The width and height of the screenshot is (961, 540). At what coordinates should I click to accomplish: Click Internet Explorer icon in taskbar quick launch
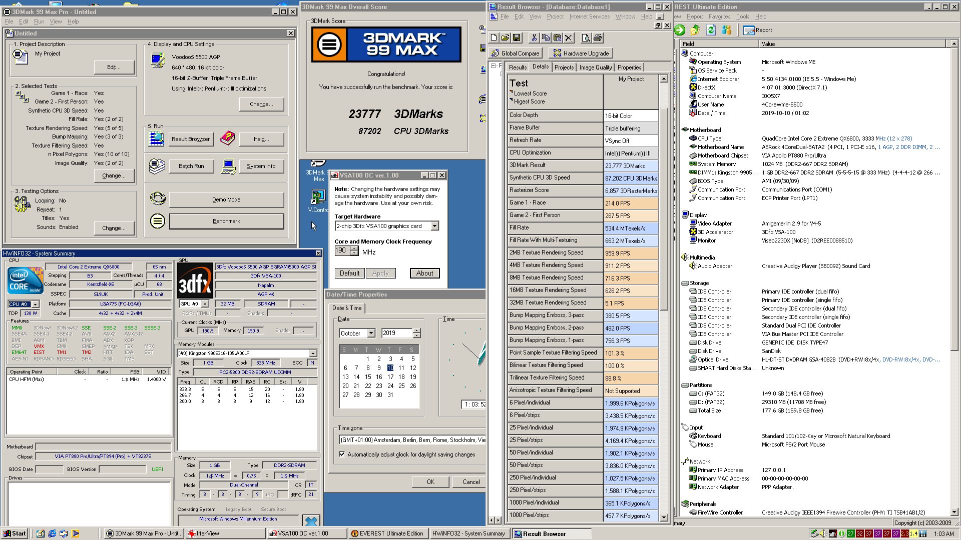coord(52,533)
